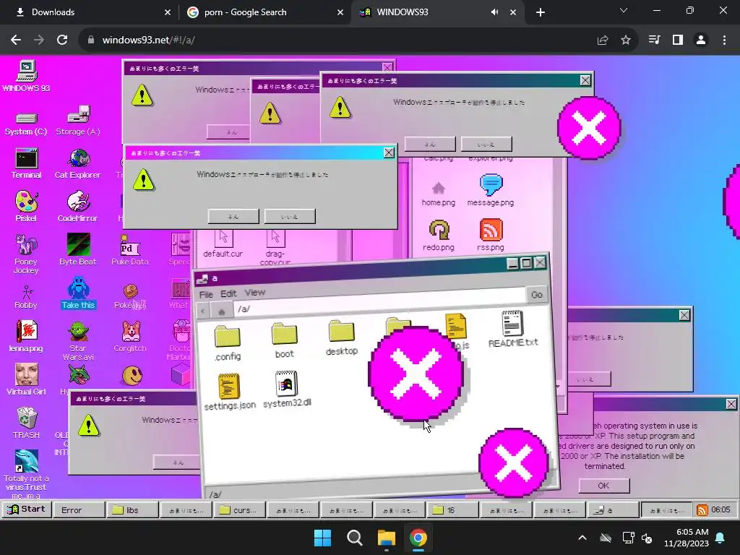This screenshot has height=555, width=740.
Task: Open the message.png file icon
Action: click(x=491, y=190)
